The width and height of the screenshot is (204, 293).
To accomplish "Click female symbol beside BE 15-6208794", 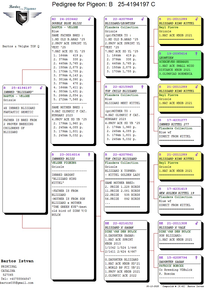I will pos(196,257).
